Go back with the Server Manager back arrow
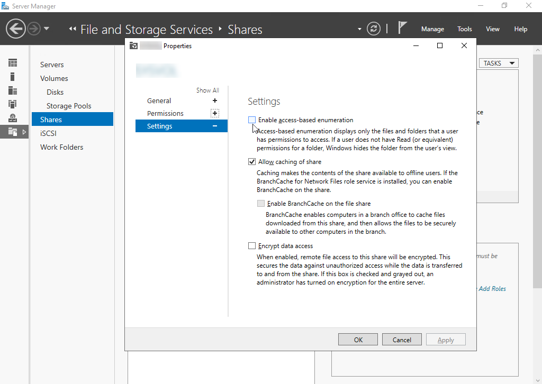The image size is (542, 384). 15,29
